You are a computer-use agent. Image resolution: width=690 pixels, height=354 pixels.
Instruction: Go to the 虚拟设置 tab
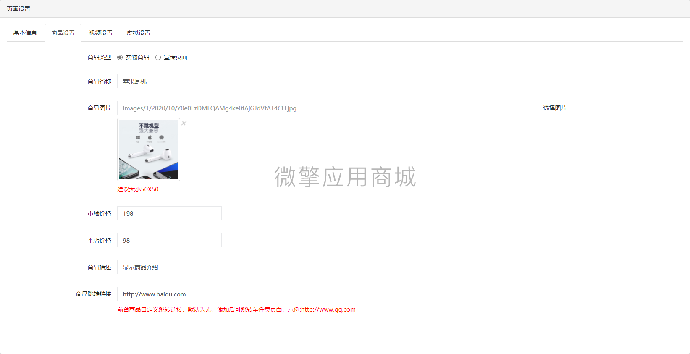(139, 33)
